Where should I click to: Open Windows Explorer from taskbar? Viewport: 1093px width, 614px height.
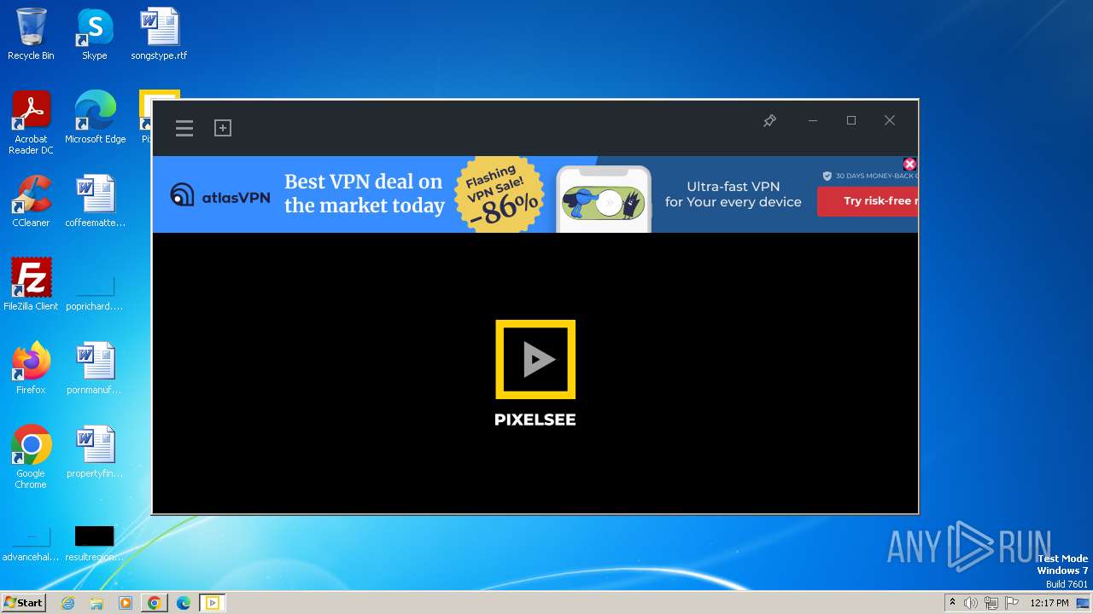click(96, 603)
